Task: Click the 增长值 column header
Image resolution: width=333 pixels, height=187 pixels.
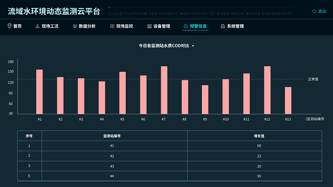Action: pyautogui.click(x=259, y=136)
